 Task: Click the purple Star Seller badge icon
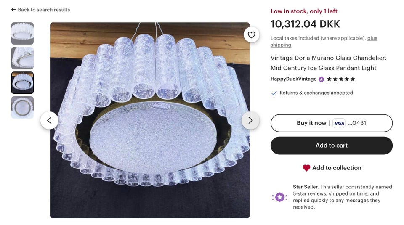[x=280, y=197]
